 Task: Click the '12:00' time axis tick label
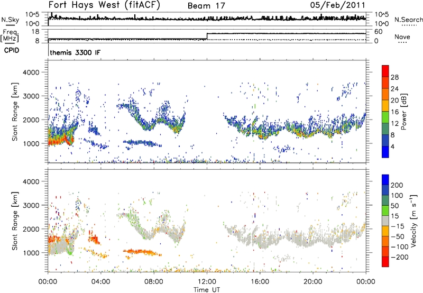click(x=207, y=282)
